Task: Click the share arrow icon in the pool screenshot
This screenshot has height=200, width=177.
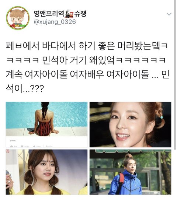Action: pos(34,146)
